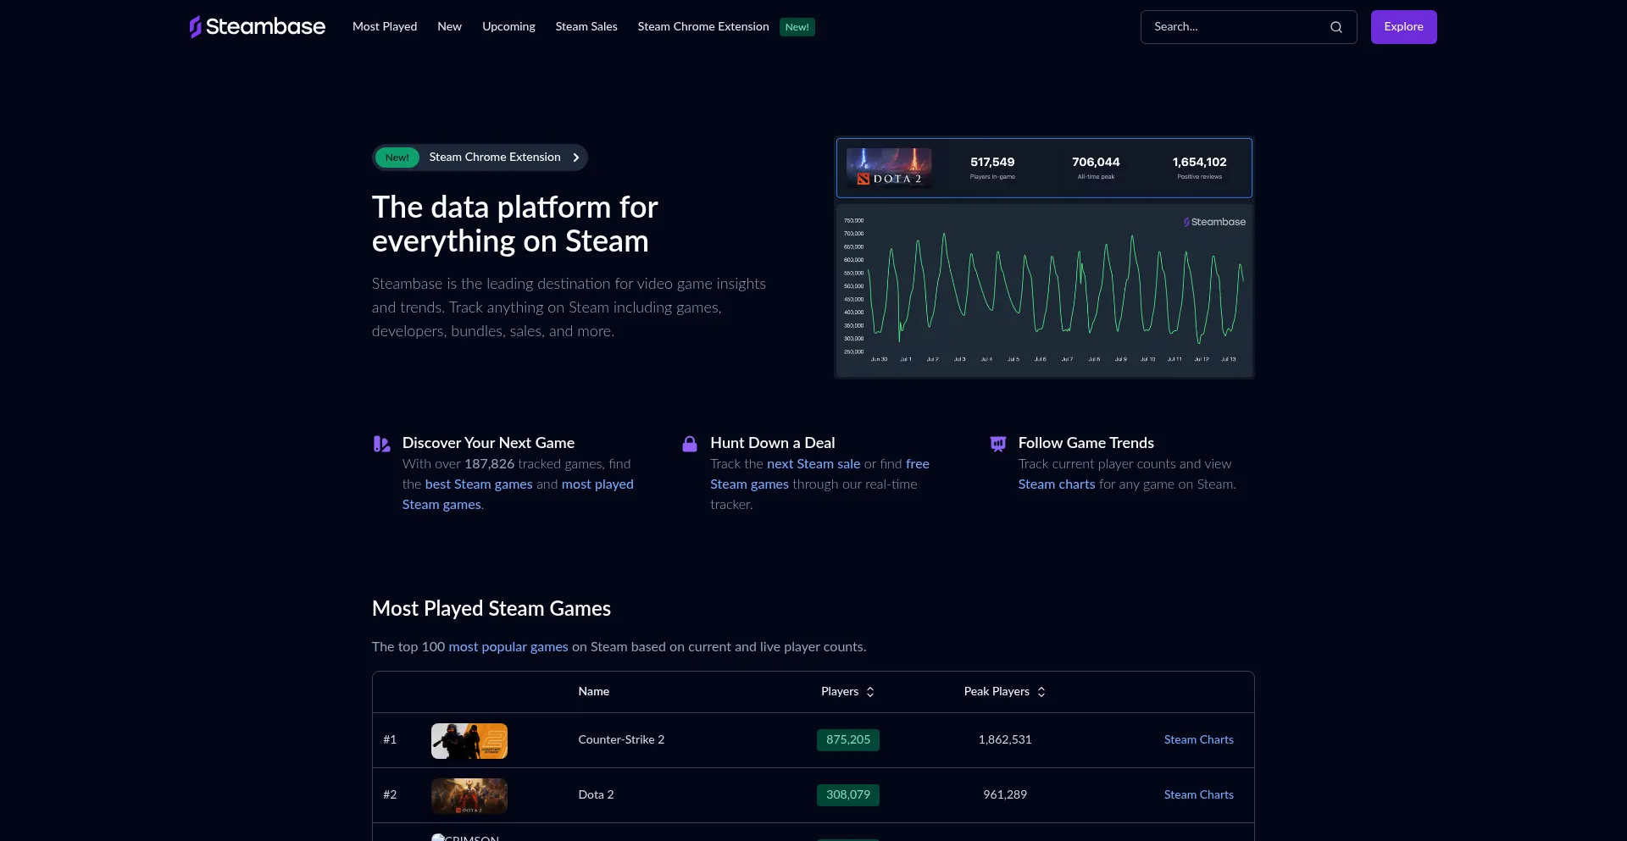Open Counter-Strike 2 game thumbnail
Image resolution: width=1627 pixels, height=841 pixels.
coord(469,741)
